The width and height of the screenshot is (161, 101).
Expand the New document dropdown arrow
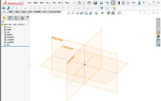click(87, 3)
